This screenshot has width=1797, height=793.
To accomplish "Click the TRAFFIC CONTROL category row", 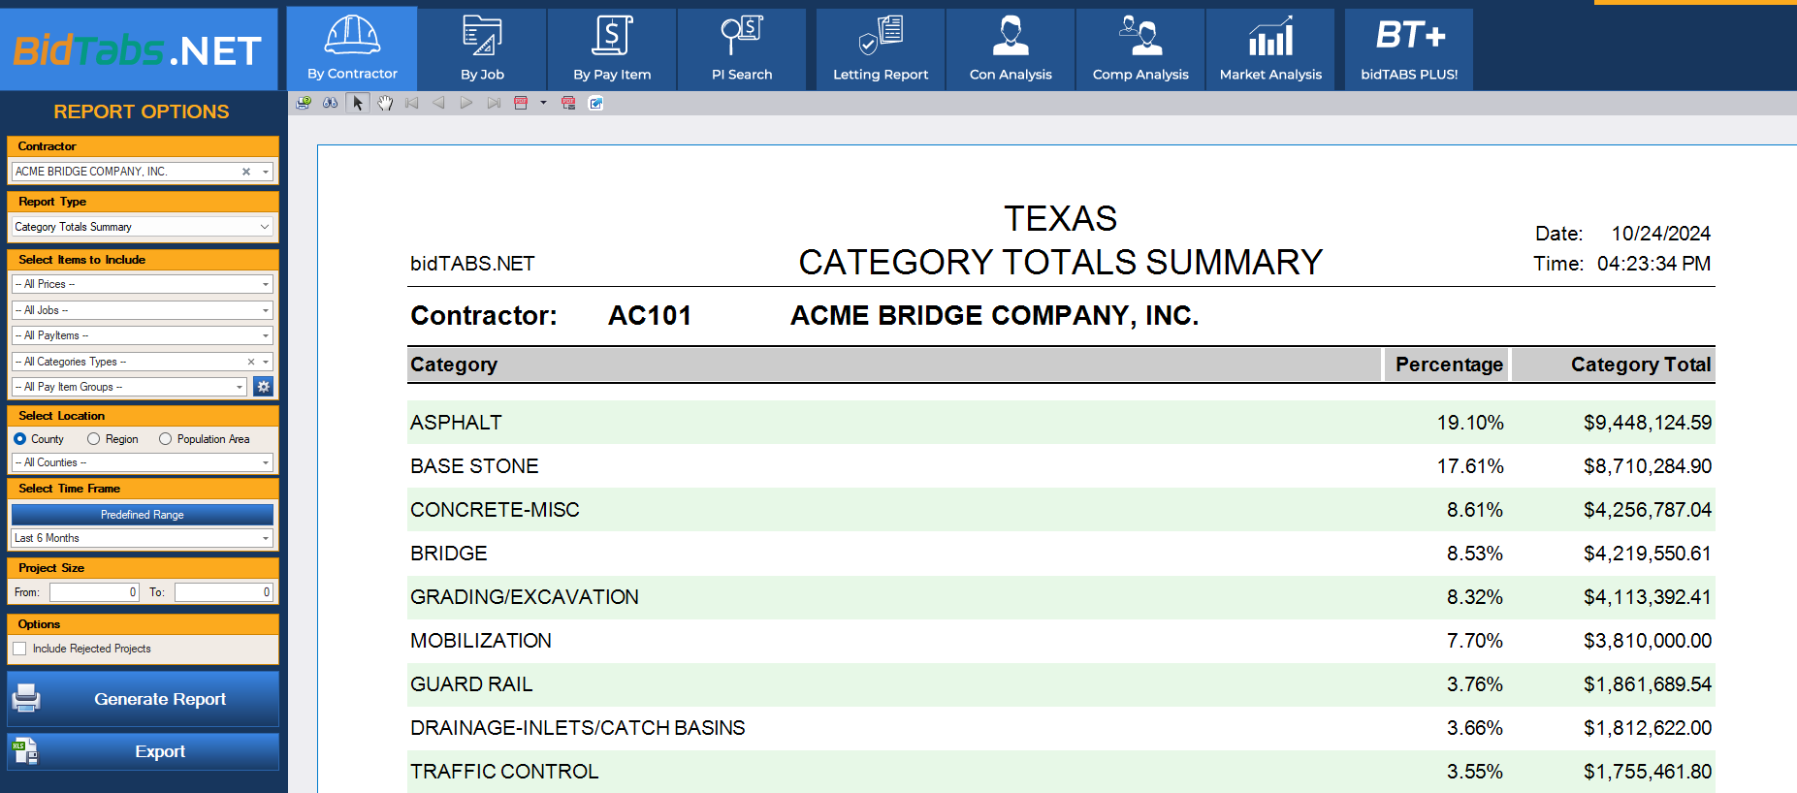I will tap(1061, 772).
